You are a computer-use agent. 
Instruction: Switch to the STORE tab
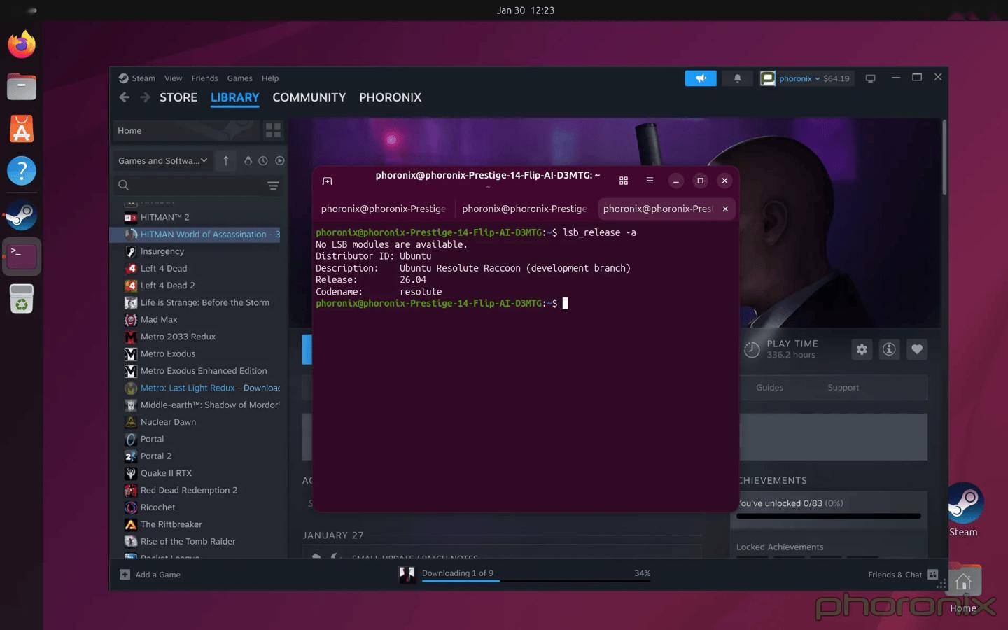point(178,97)
